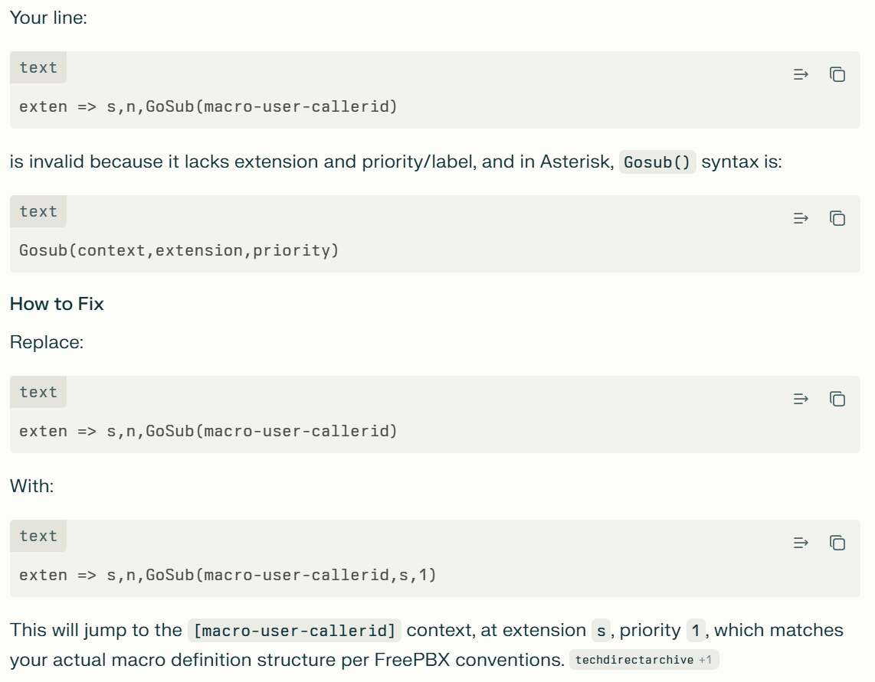Click the inline [macro-user-callerid] code snippet

[x=295, y=631]
